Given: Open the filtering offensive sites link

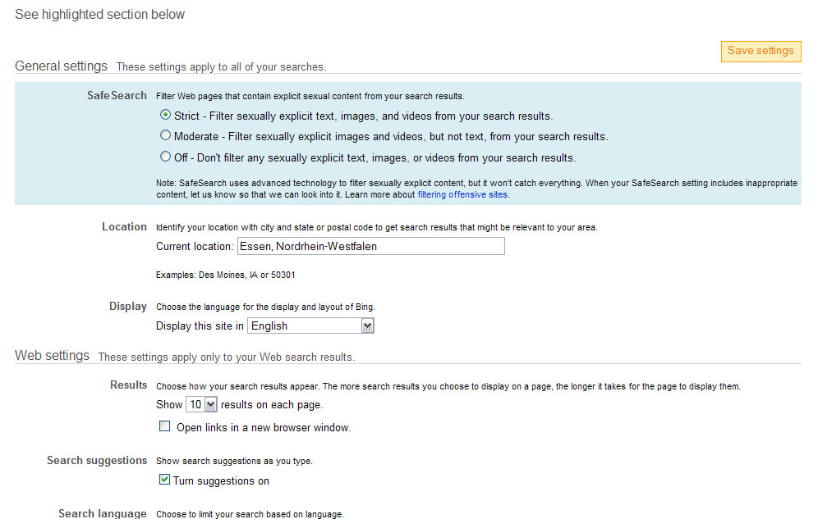Looking at the screenshot, I should click(462, 194).
